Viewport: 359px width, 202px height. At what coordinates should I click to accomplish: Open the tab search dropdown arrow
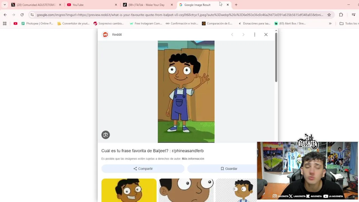click(x=4, y=5)
